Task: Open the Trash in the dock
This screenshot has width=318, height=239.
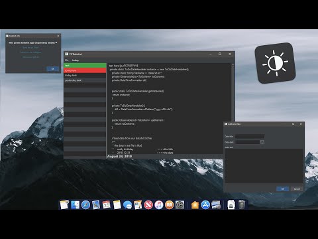Action: (x=242, y=205)
